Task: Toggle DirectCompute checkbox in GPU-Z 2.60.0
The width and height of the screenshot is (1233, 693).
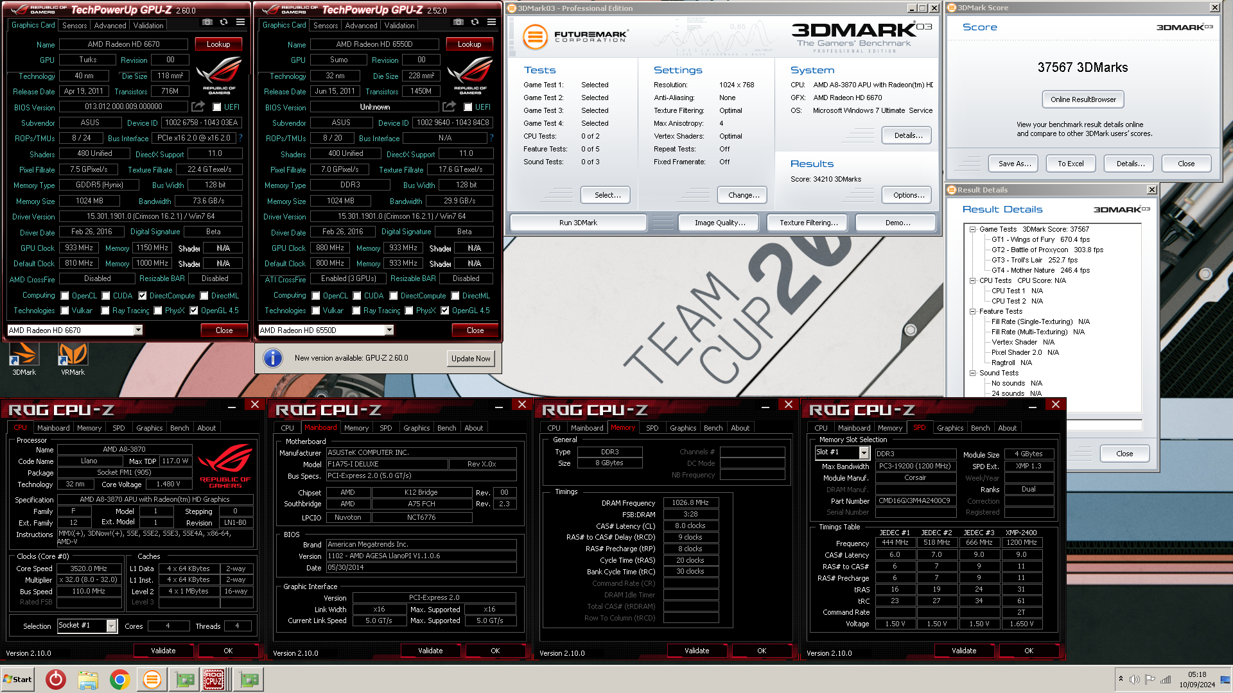Action: coord(143,296)
